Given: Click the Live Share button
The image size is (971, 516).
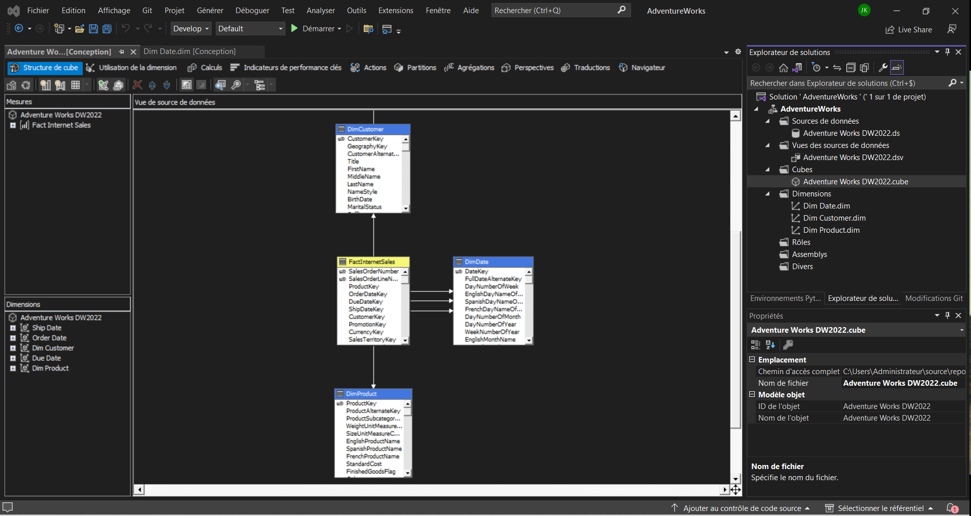Looking at the screenshot, I should coord(909,30).
